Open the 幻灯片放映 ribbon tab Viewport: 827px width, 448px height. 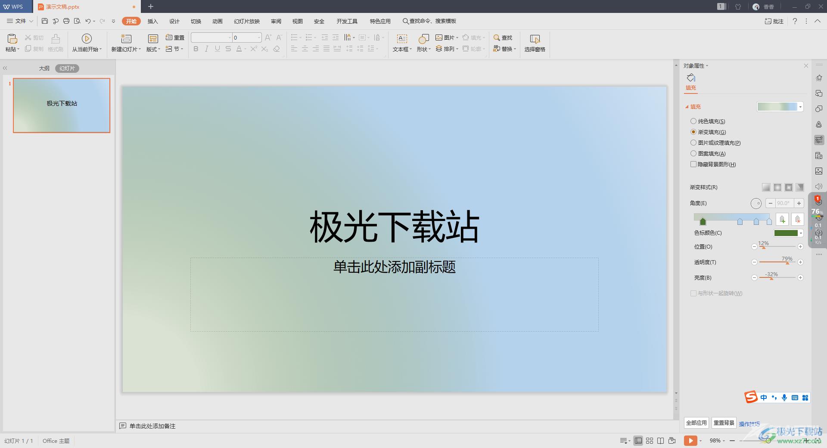coord(247,21)
